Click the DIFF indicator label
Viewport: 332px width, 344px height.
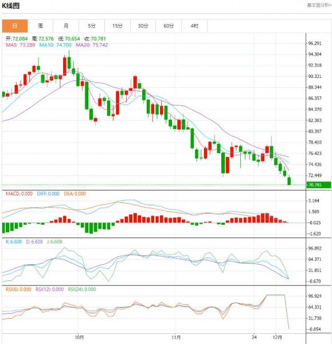coord(48,194)
